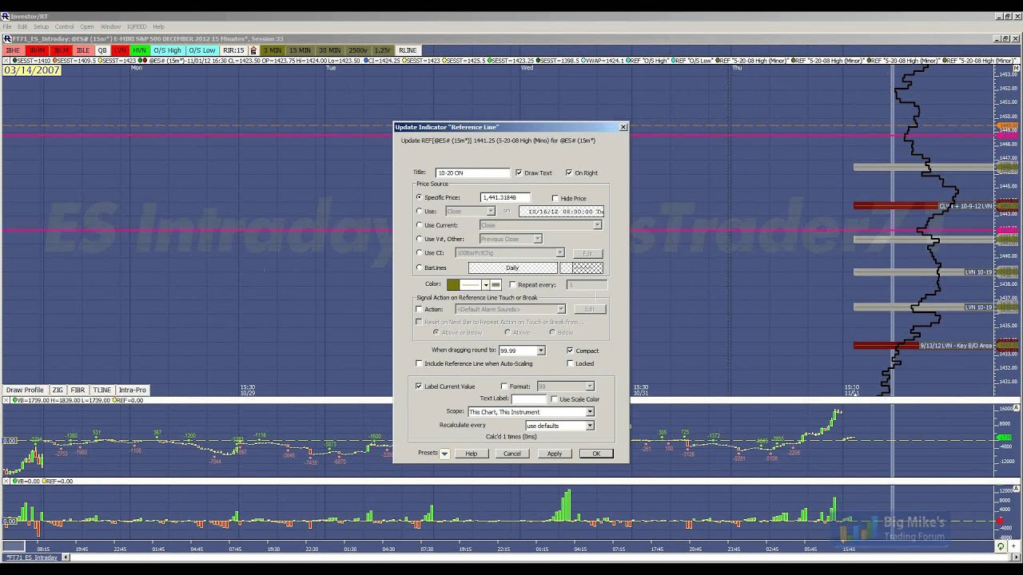Select the BarLines radio button
This screenshot has width=1023, height=575.
[419, 268]
